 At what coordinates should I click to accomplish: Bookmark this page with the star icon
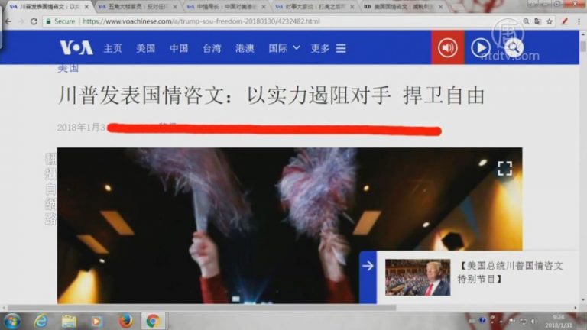(550, 21)
